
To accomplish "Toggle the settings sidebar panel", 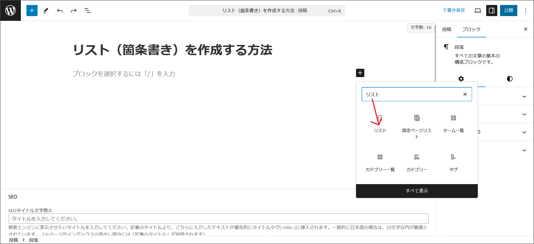I will coord(491,11).
